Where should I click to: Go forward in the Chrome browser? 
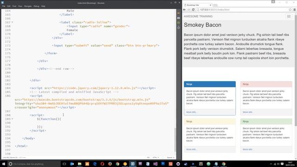189,10
